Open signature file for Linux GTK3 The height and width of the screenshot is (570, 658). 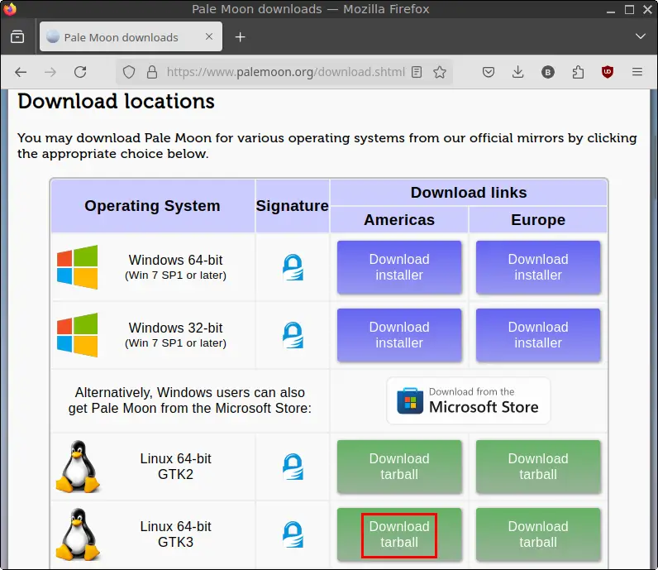(293, 534)
